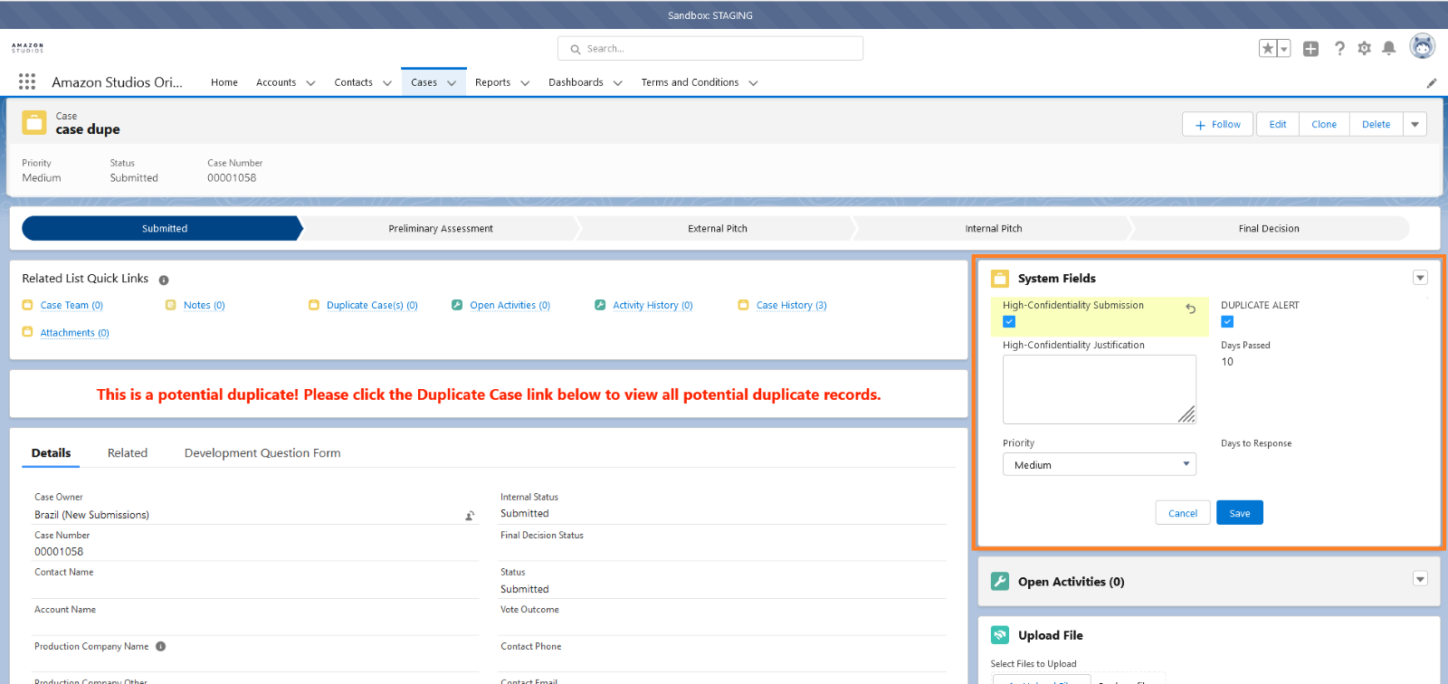Open the user profile avatar
Image resolution: width=1448 pixels, height=684 pixels.
point(1423,46)
